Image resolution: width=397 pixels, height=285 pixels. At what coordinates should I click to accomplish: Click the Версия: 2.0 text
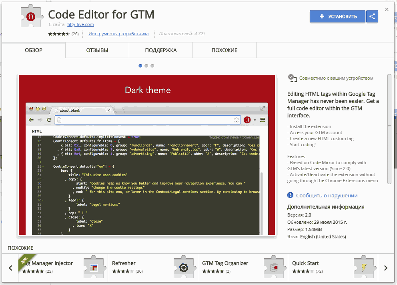299,215
